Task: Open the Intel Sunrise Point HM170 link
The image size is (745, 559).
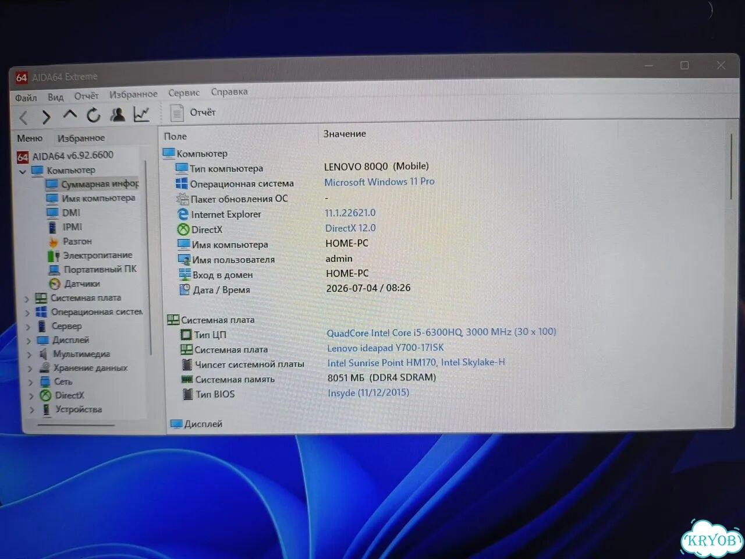Action: point(416,363)
